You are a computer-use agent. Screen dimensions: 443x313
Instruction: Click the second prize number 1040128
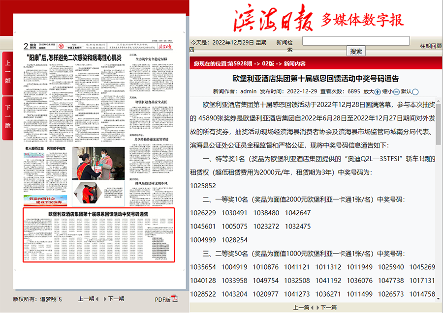(x=203, y=281)
